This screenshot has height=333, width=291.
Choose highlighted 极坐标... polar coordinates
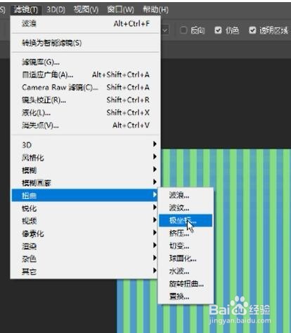tap(186, 220)
